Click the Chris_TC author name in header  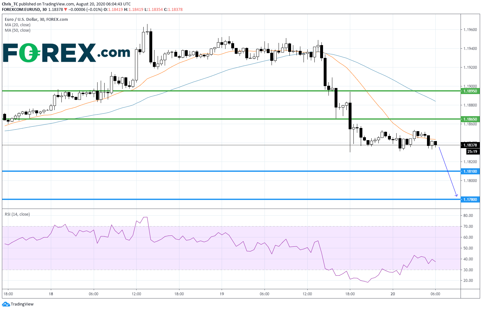[10, 4]
